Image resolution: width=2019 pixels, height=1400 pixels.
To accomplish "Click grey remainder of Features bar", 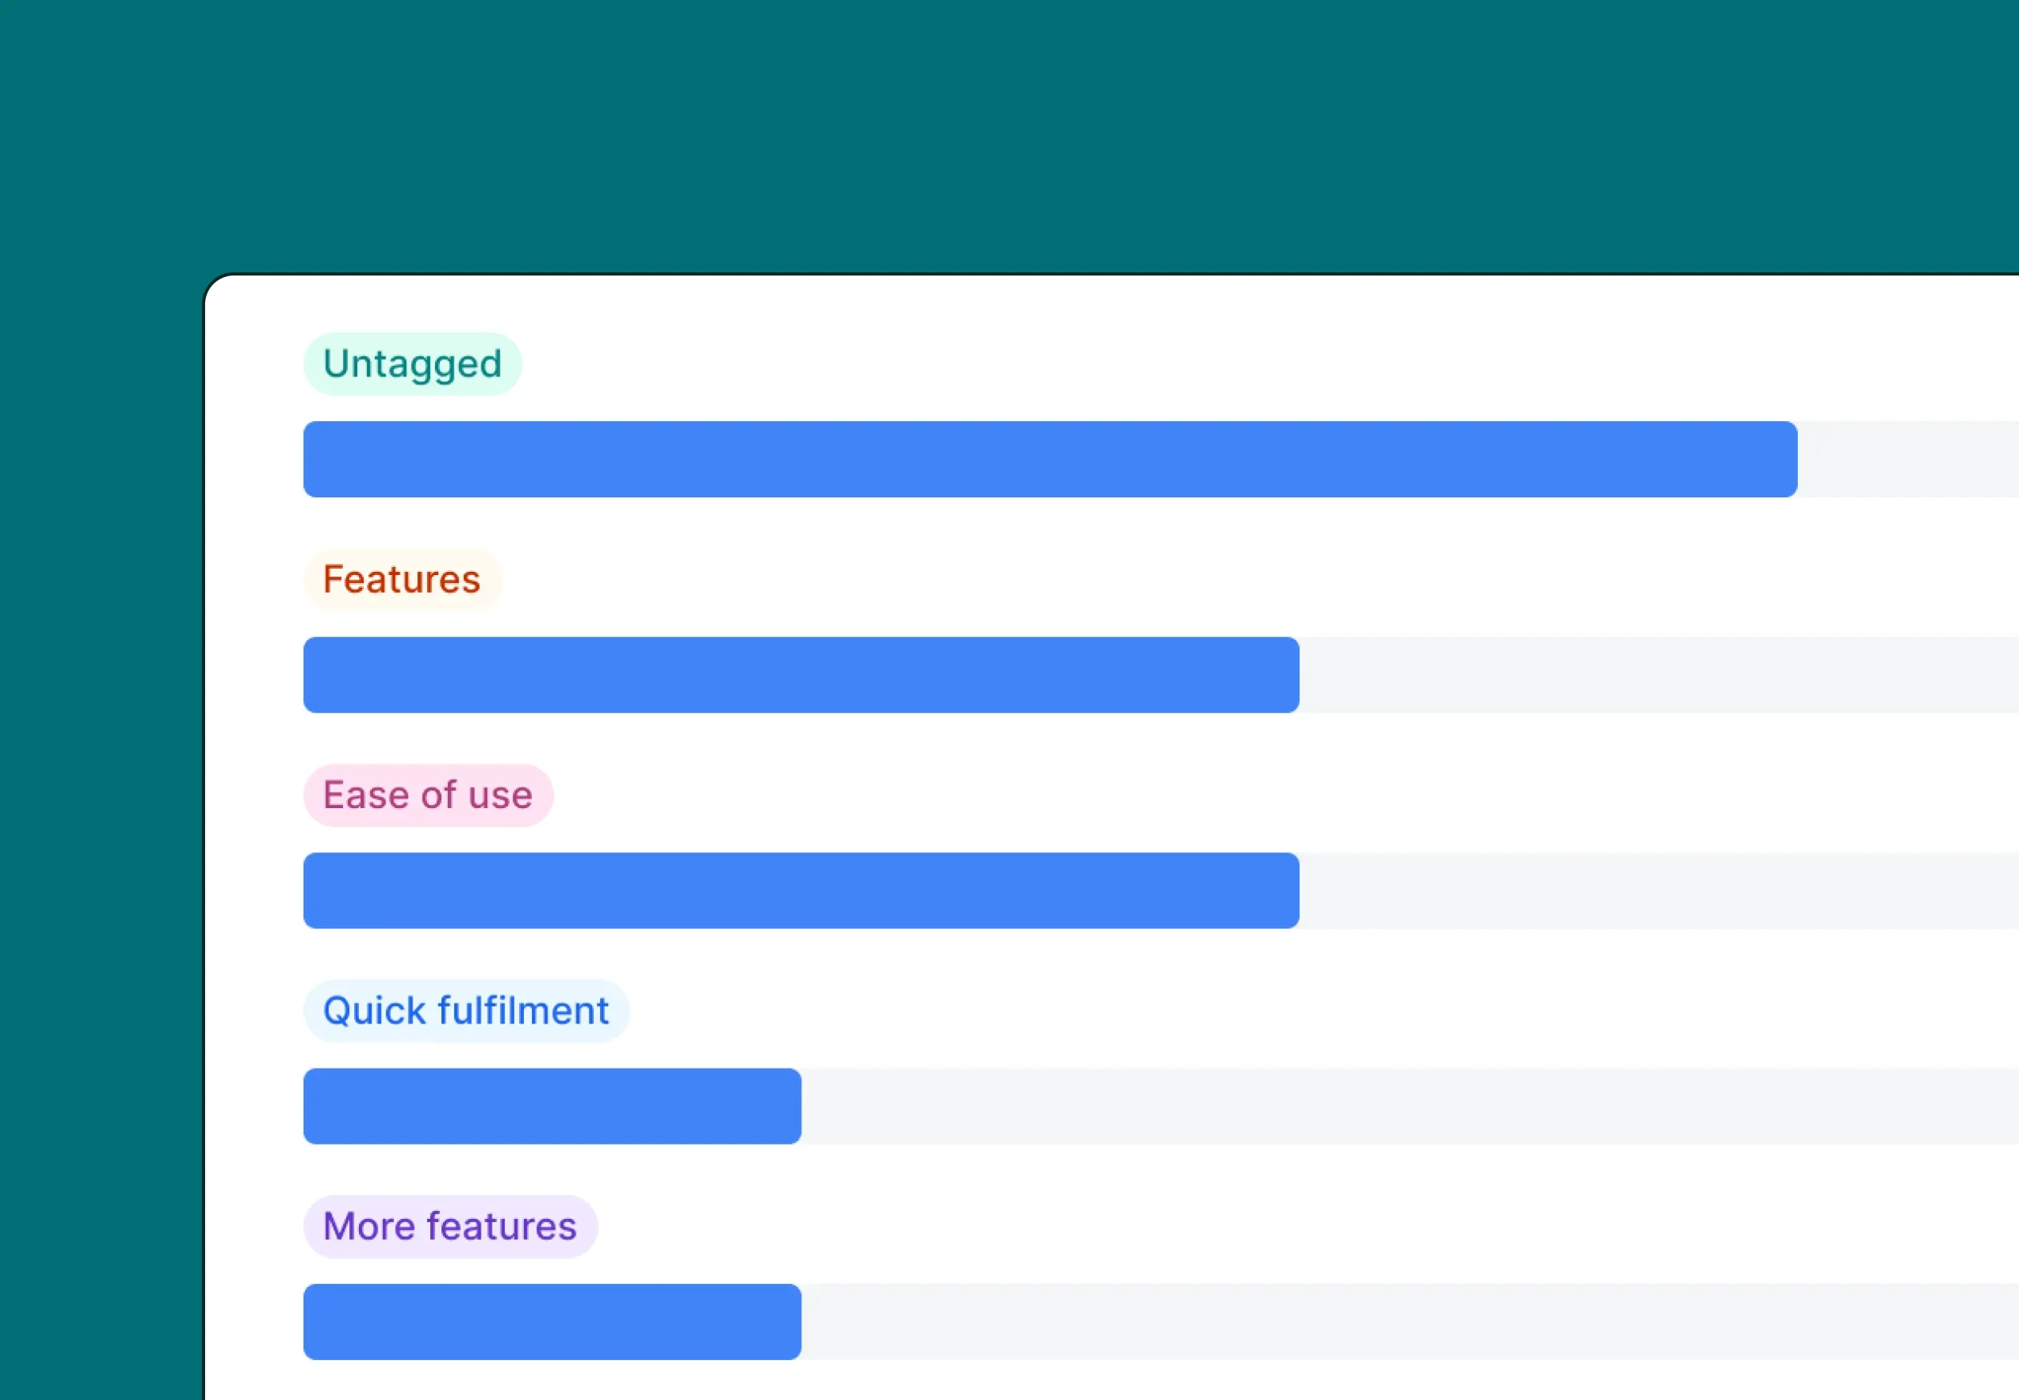I will [1658, 675].
